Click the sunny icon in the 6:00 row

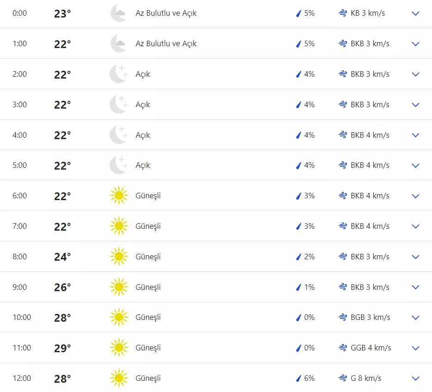118,196
